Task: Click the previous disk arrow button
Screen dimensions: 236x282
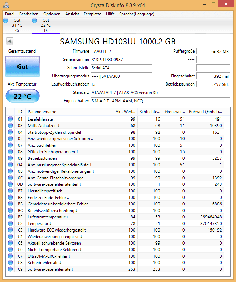Action: tap(10, 41)
